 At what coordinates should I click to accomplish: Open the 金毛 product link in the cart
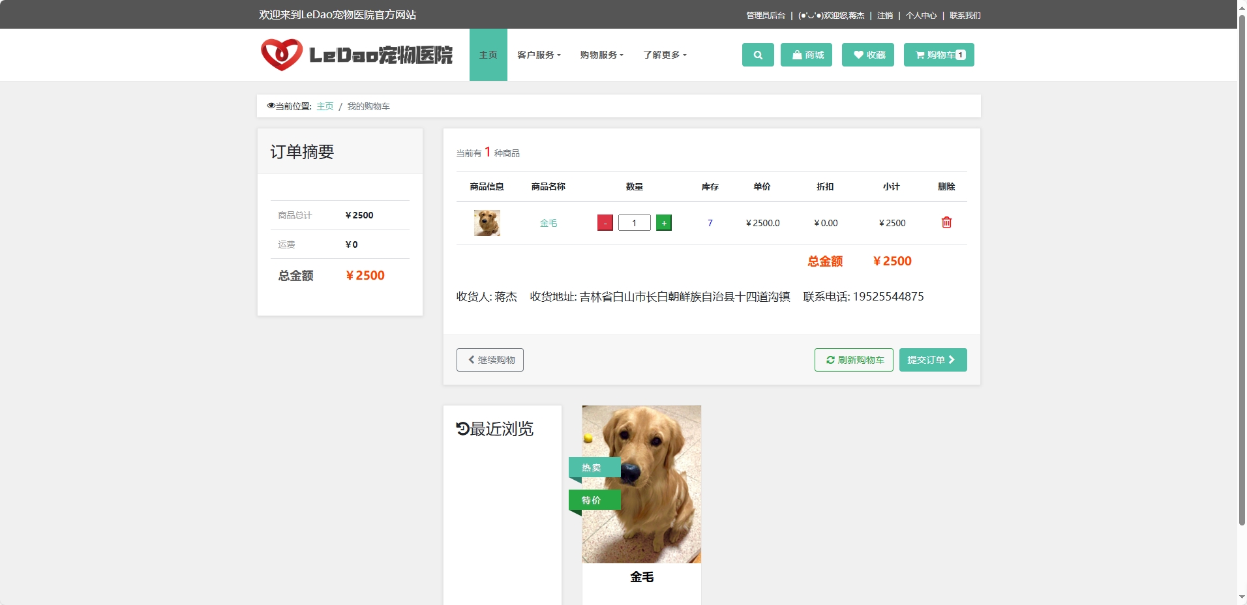(x=548, y=222)
